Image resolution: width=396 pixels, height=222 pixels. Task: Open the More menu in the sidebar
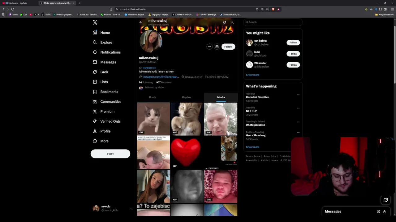pyautogui.click(x=101, y=141)
